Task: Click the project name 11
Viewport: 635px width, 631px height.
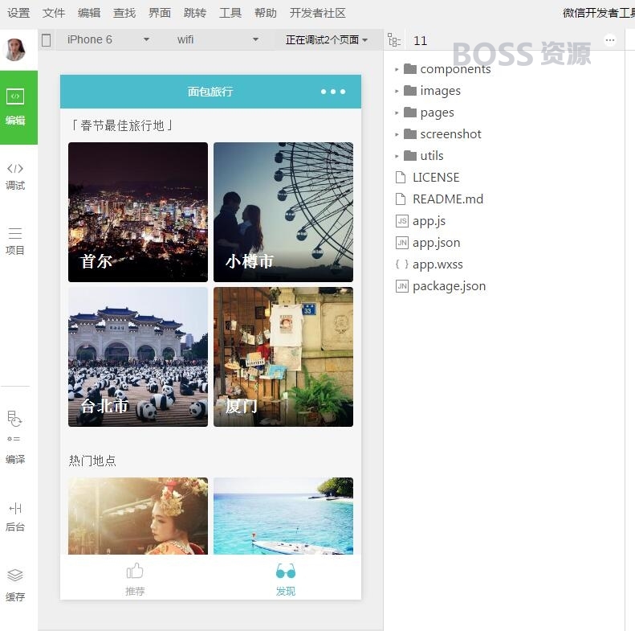Action: [420, 40]
